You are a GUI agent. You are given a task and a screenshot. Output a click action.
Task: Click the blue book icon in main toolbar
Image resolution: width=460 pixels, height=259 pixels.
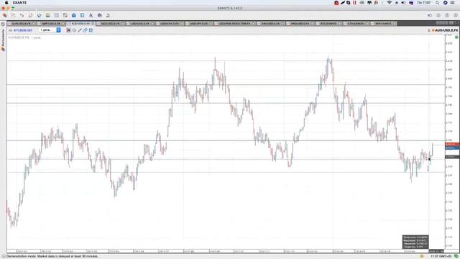pos(83,15)
